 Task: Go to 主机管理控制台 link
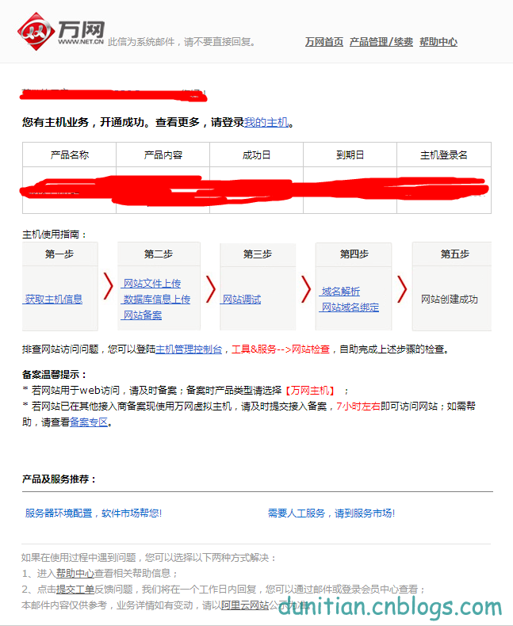[189, 349]
